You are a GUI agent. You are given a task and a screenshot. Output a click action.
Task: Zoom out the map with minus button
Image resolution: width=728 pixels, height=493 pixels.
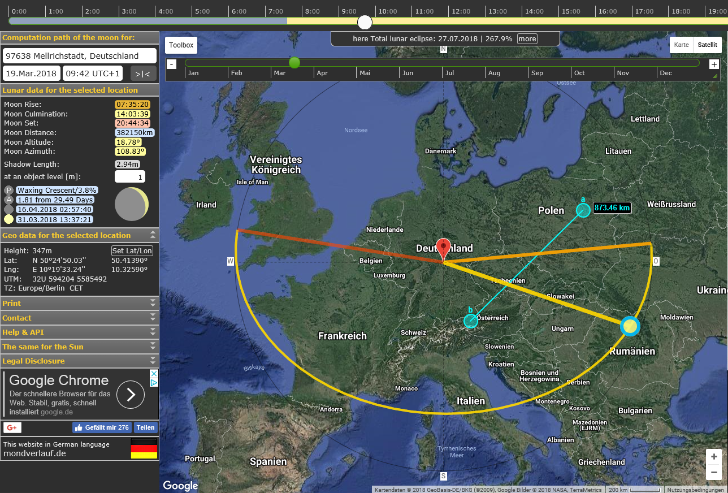click(714, 472)
